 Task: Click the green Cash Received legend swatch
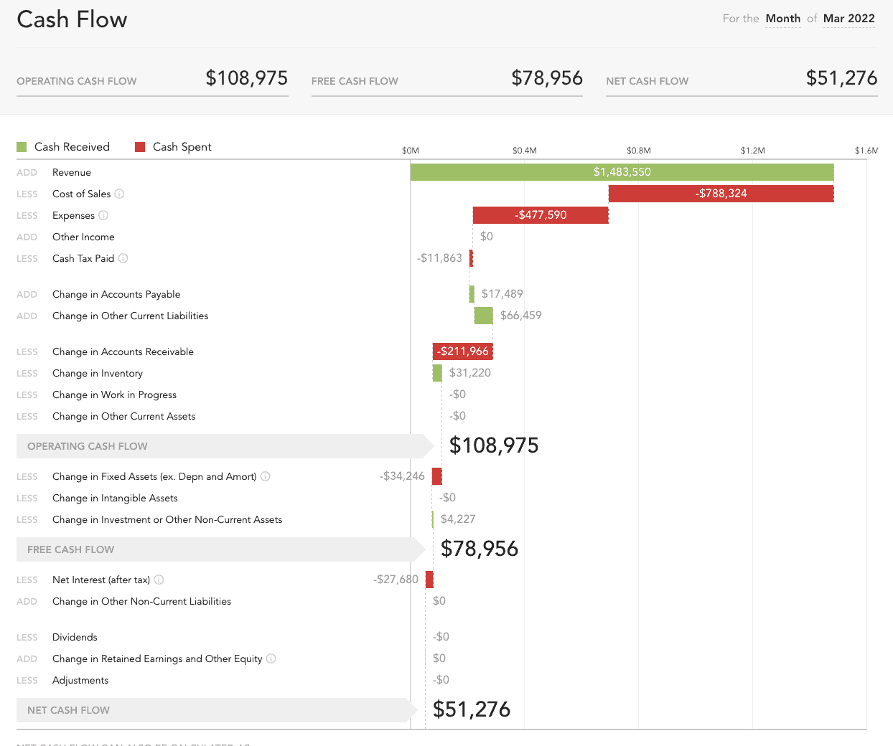tap(22, 147)
